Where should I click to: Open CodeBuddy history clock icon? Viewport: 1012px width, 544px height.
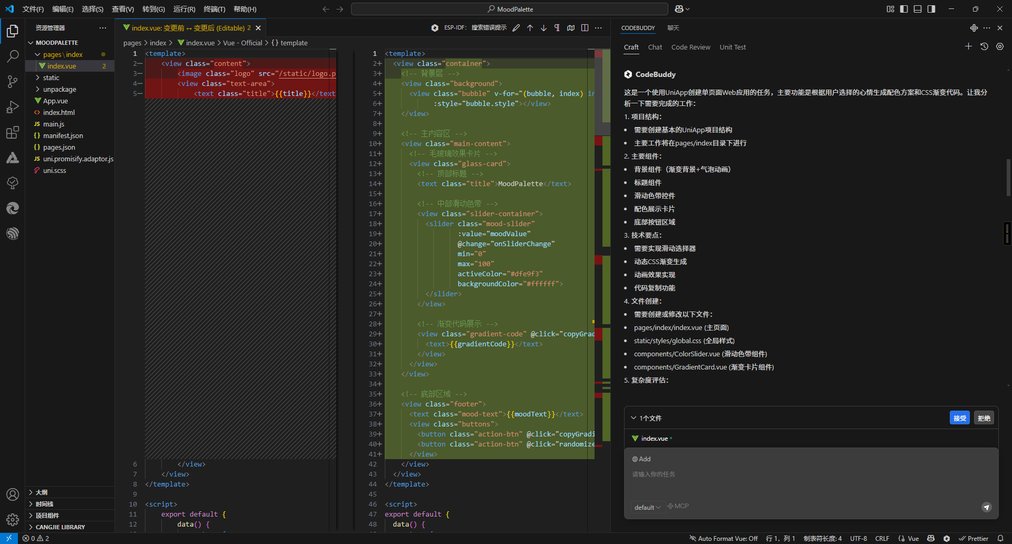pyautogui.click(x=984, y=46)
